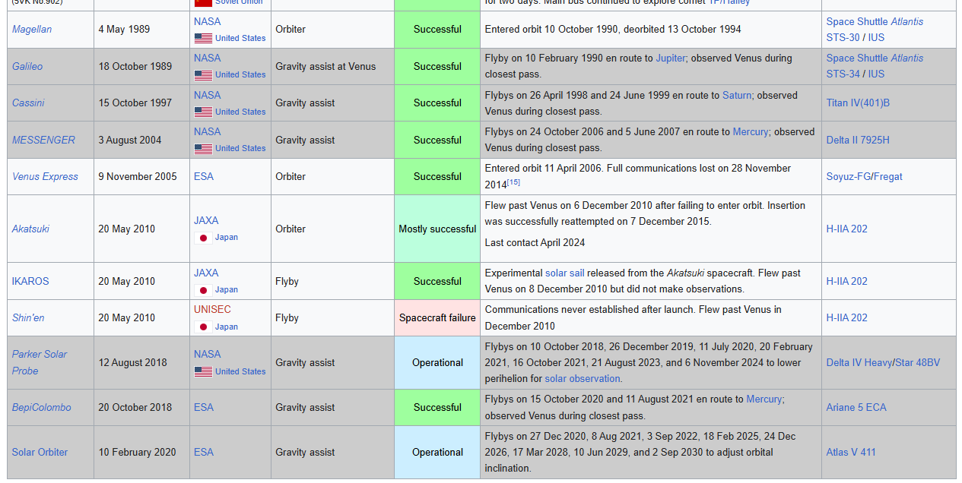Screen dimensions: 962x483
Task: Click Japan link in Akatsuki row
Action: (227, 238)
